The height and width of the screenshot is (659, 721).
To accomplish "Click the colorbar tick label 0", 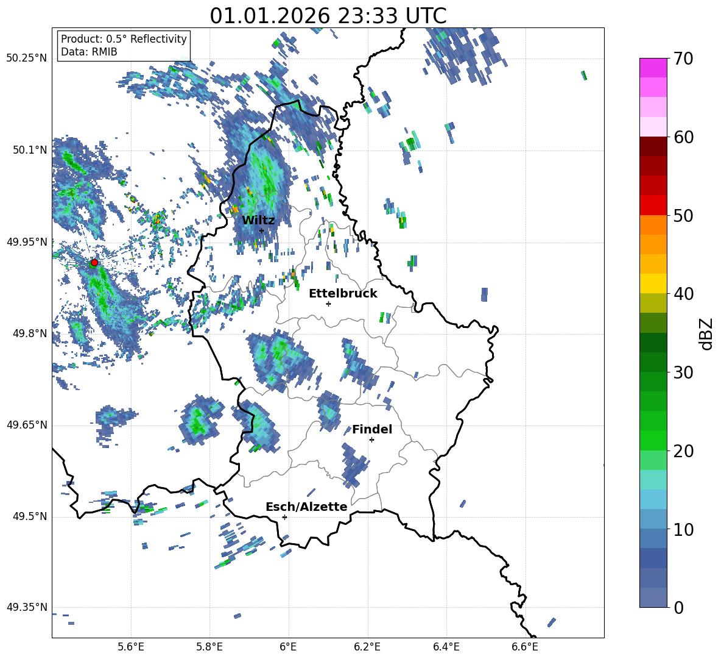I will tap(678, 607).
